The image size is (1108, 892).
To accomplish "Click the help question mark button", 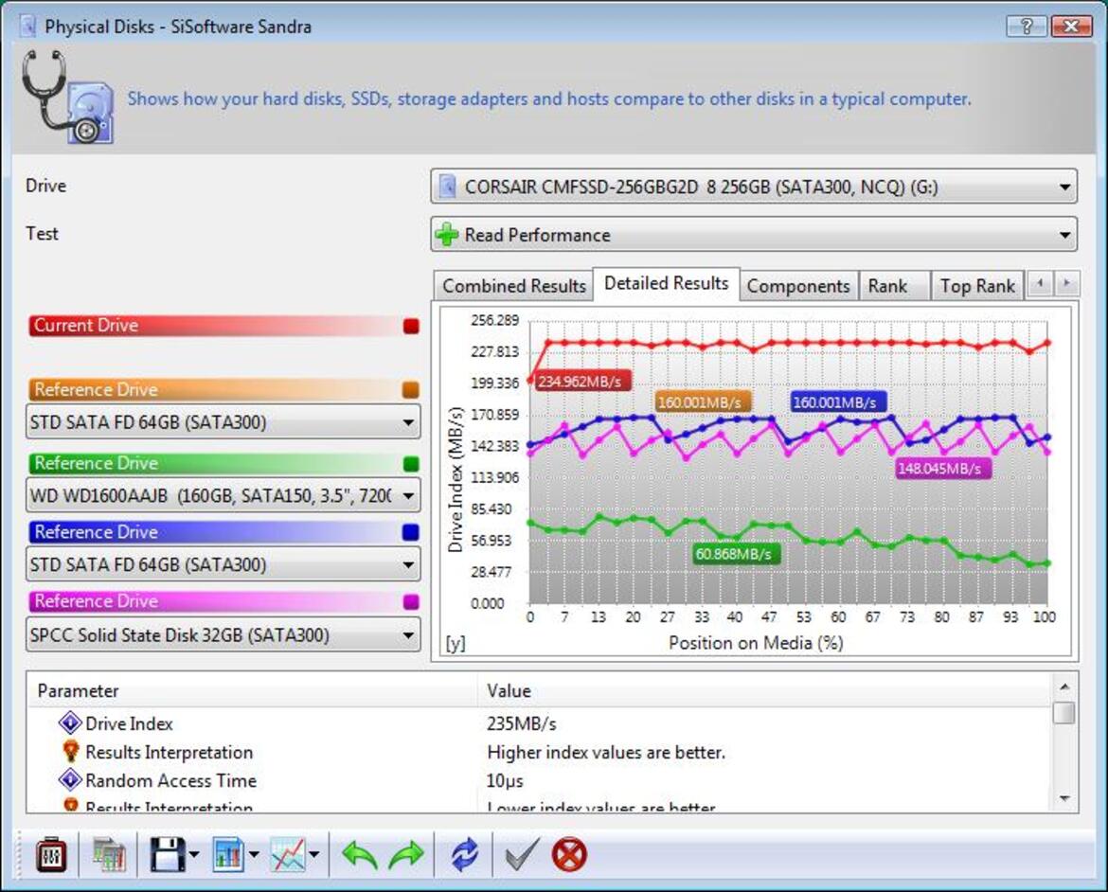I will point(1027,27).
